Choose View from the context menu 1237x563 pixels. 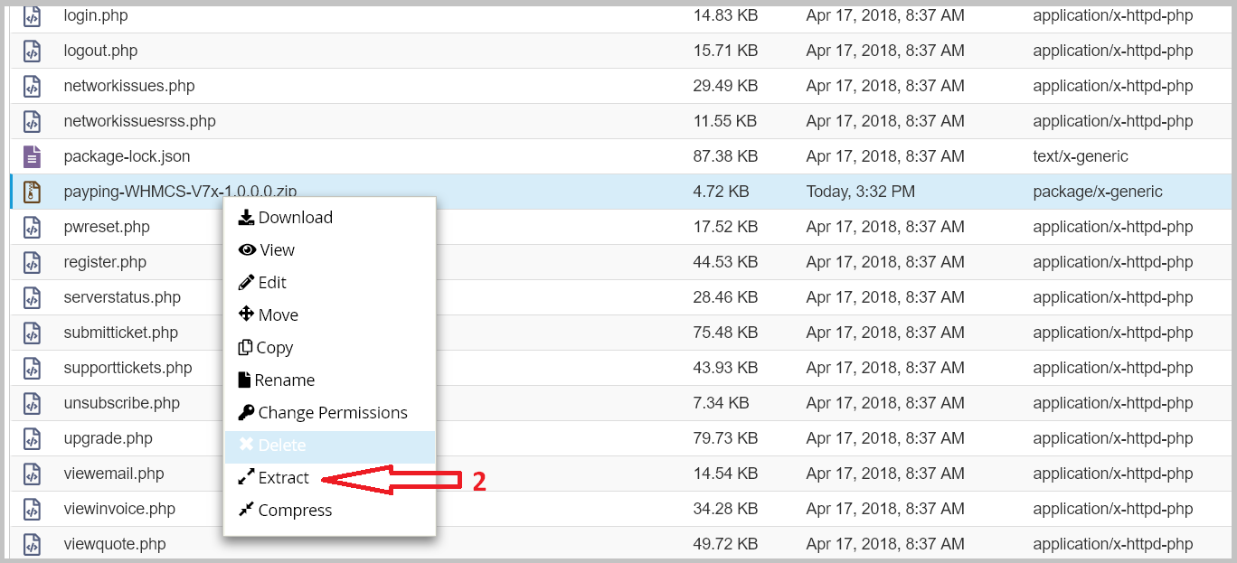coord(330,250)
